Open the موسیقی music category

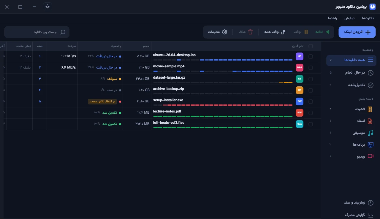point(351,133)
